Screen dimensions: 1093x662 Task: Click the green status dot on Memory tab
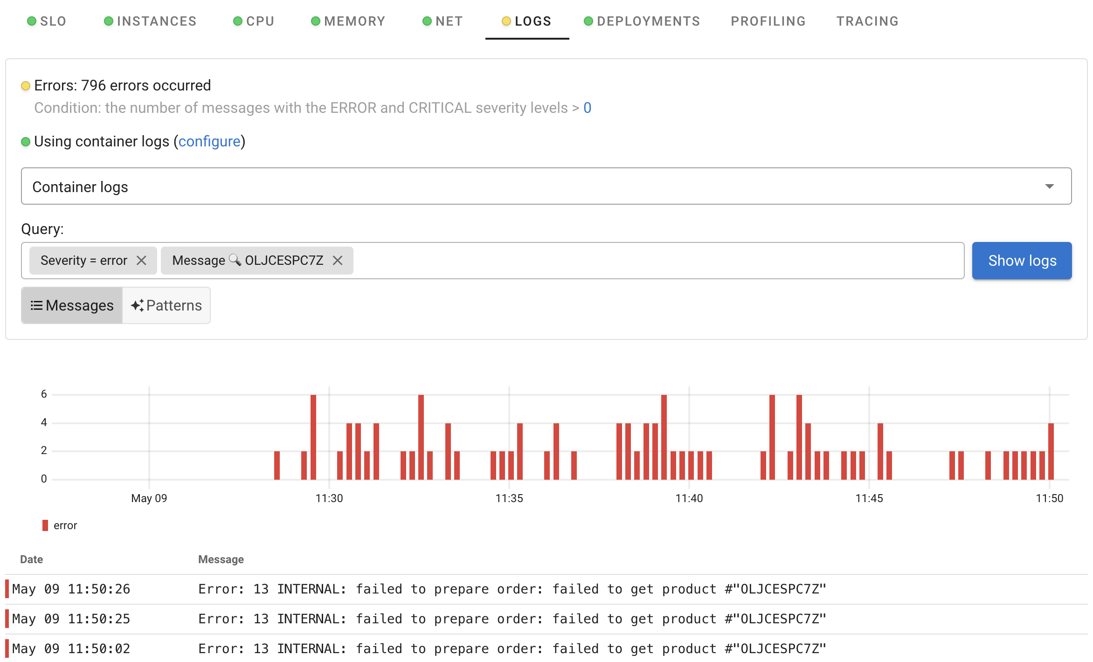(315, 21)
